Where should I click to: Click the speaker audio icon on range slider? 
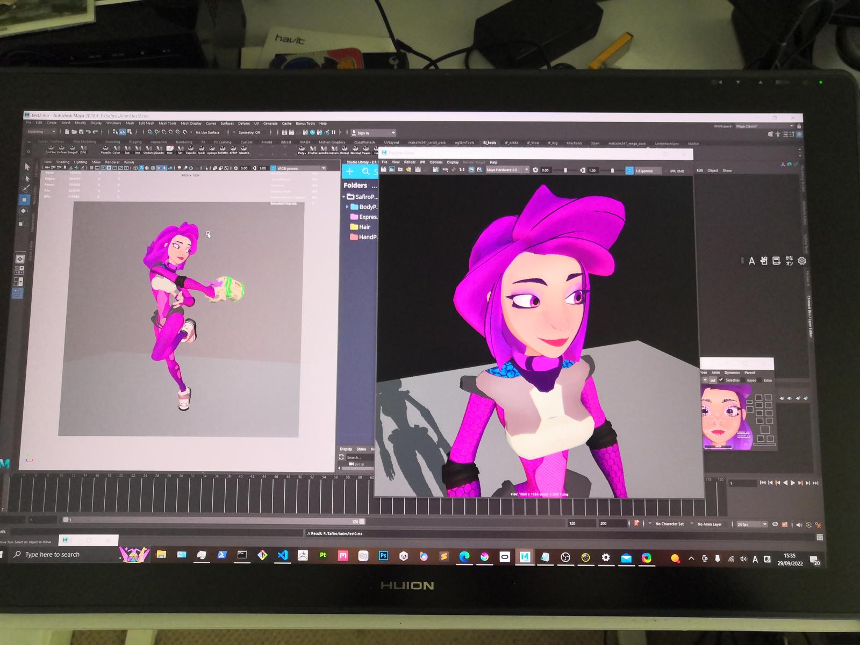coord(799,525)
